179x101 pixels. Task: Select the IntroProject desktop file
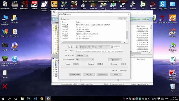click(x=15, y=33)
